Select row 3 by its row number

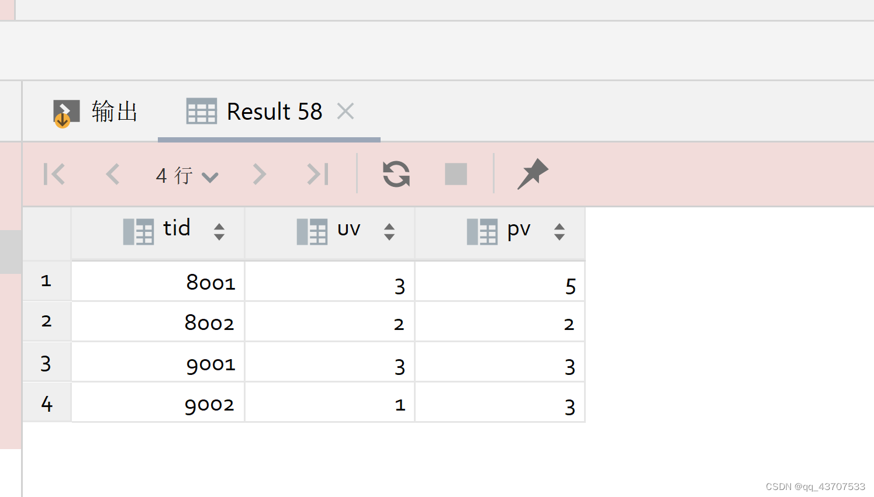[x=46, y=363]
